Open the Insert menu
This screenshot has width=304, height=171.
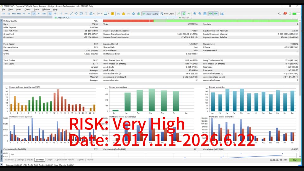click(19, 9)
